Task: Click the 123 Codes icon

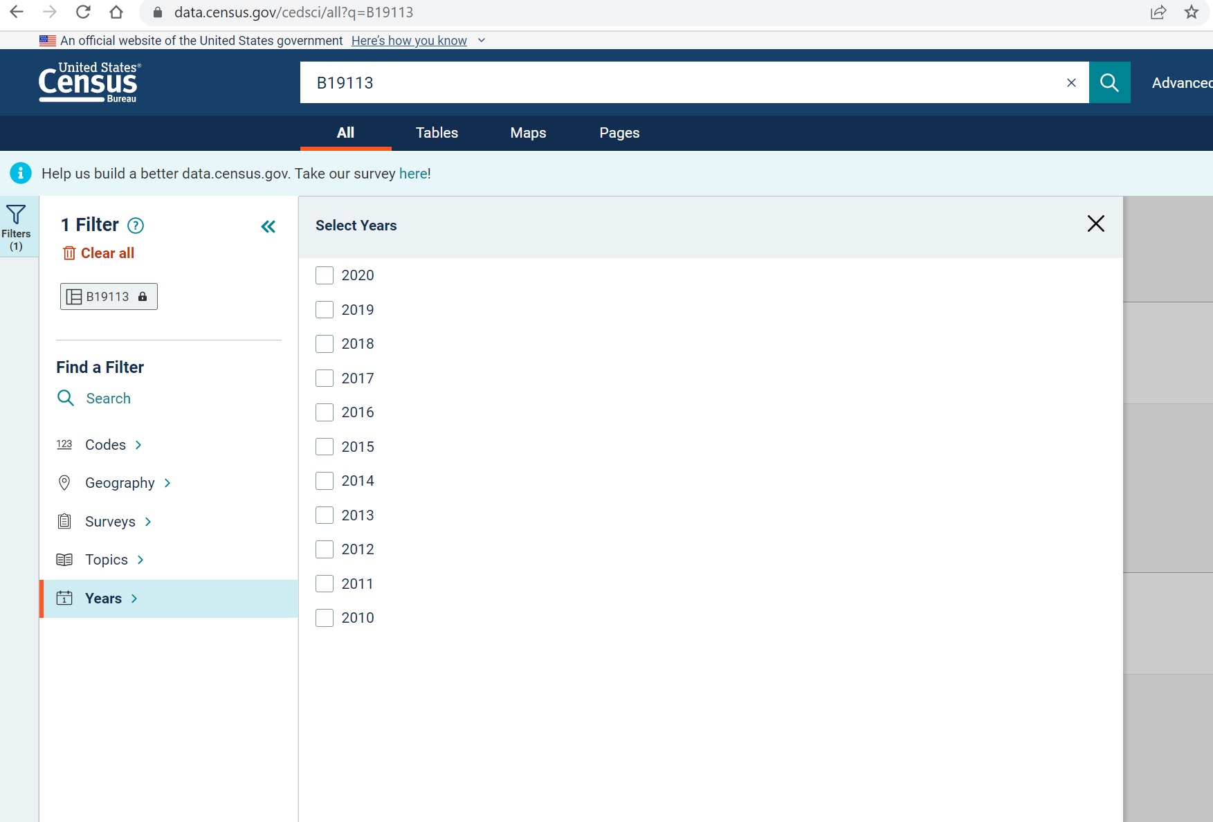Action: tap(64, 444)
